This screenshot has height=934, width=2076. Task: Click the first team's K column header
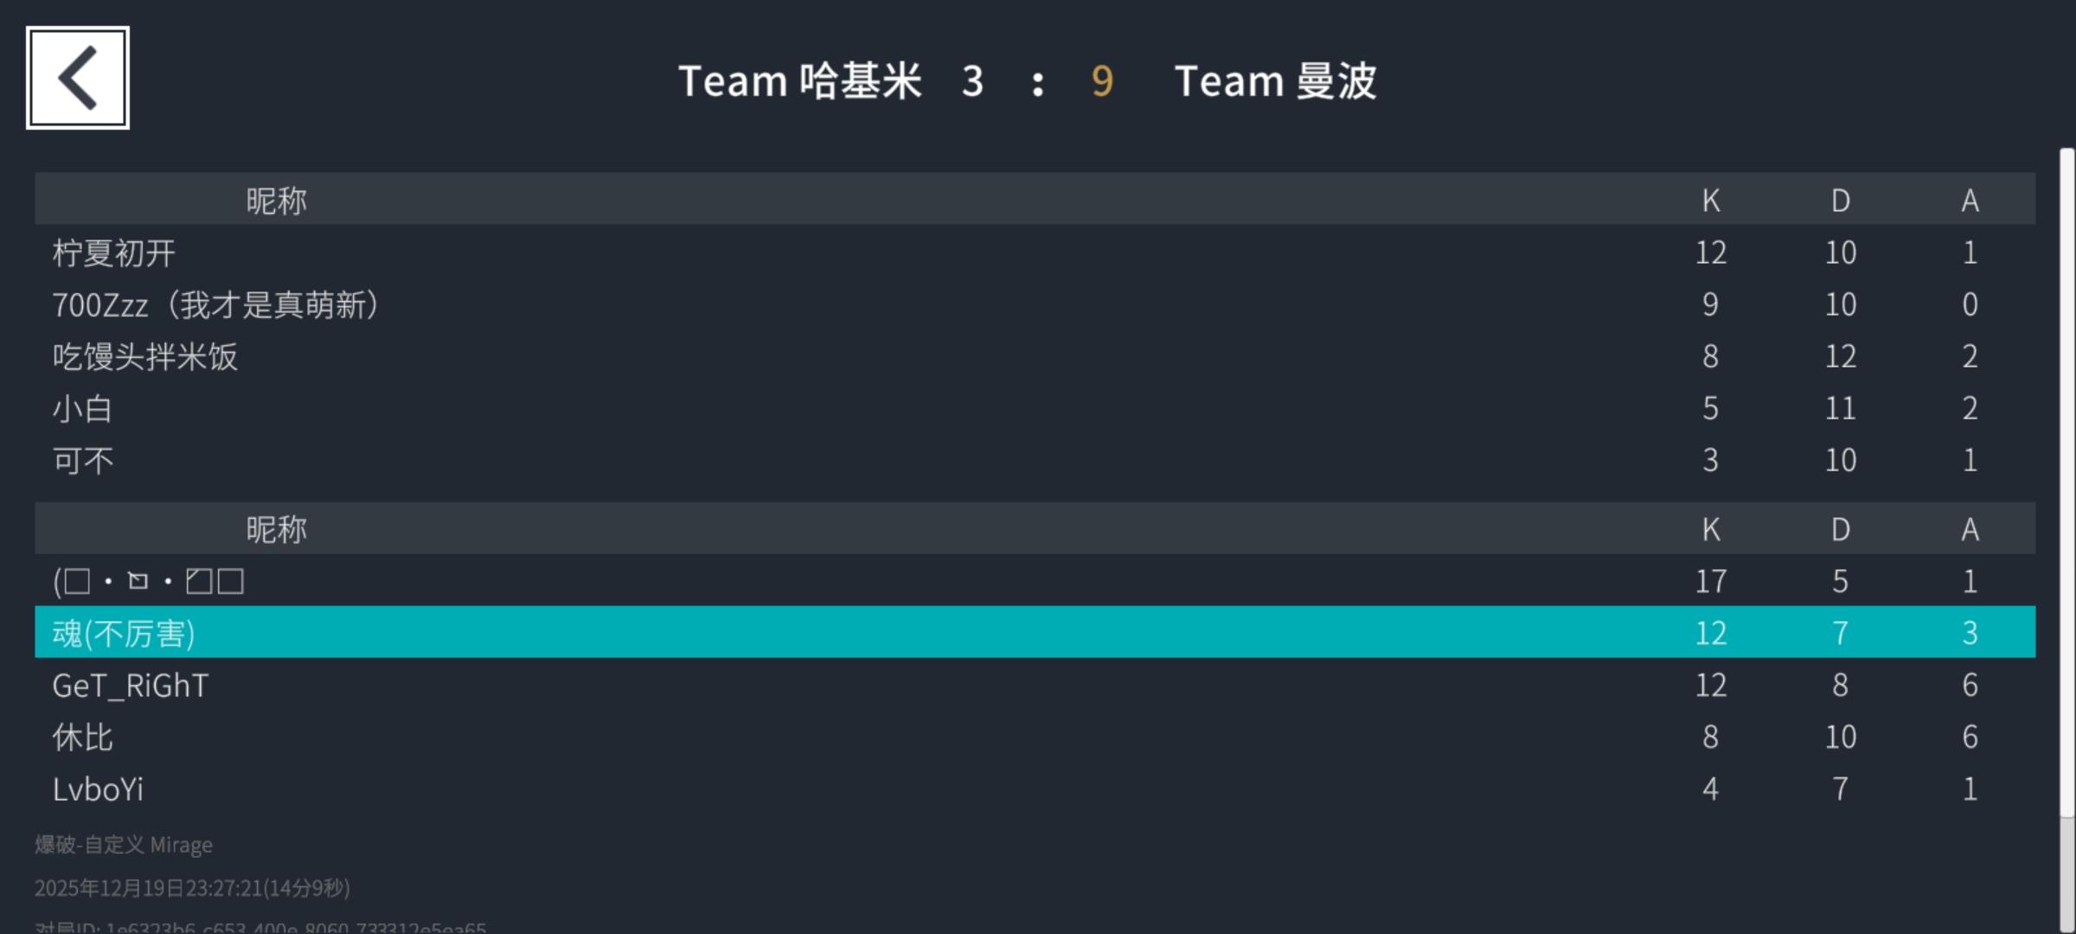tap(1710, 201)
